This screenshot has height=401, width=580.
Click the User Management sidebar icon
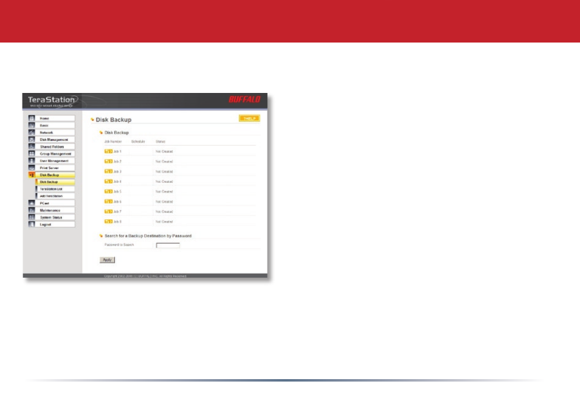32,161
